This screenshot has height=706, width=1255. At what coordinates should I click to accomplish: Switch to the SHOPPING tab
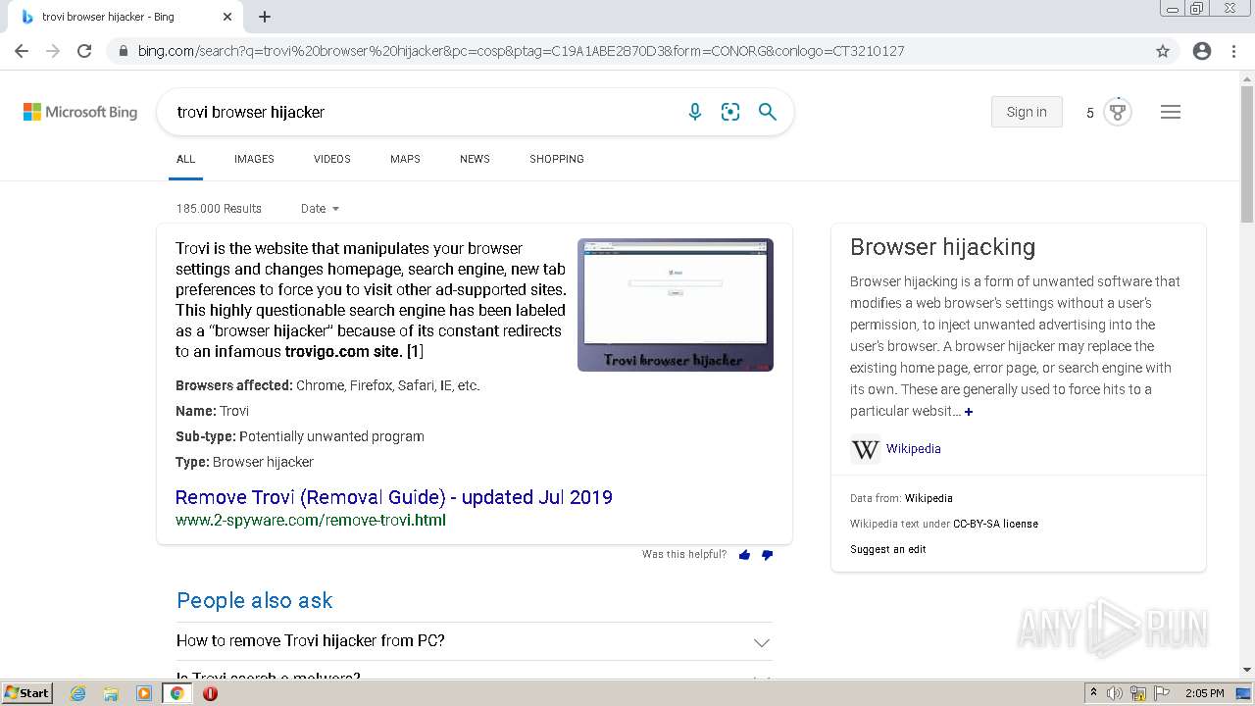pos(557,159)
